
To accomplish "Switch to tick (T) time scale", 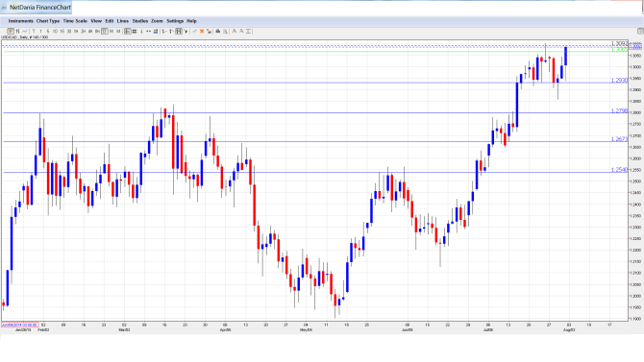I will pyautogui.click(x=34, y=31).
